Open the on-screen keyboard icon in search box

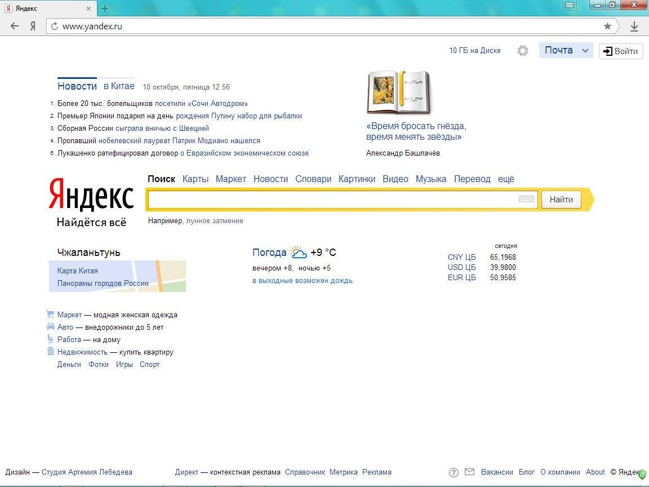[526, 199]
